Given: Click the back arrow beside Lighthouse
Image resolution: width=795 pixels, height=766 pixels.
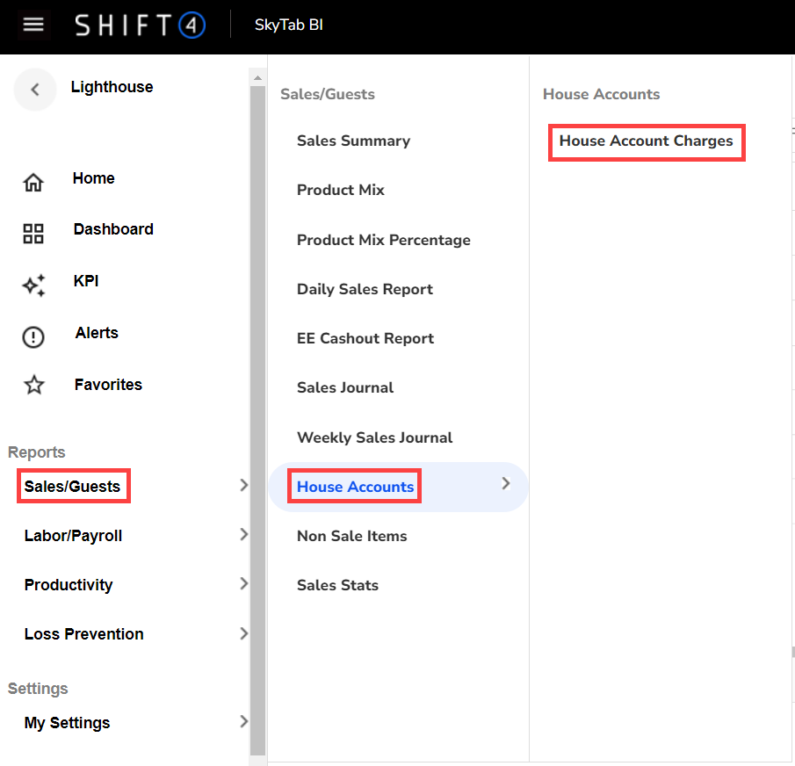Looking at the screenshot, I should click(x=35, y=89).
